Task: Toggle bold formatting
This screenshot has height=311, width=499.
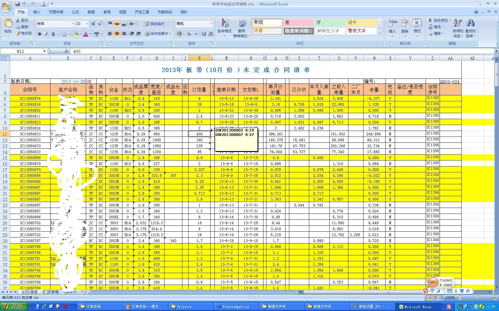Action: pyautogui.click(x=40, y=34)
